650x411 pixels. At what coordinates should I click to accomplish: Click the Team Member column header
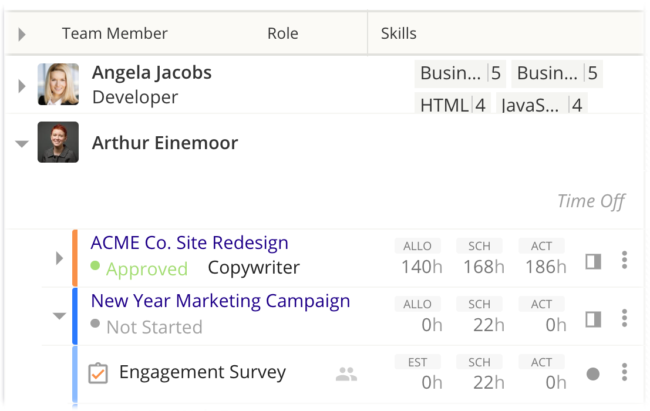pyautogui.click(x=114, y=33)
